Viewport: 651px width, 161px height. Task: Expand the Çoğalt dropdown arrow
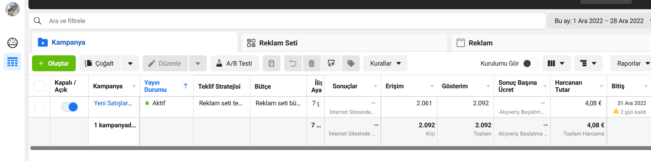[x=130, y=63]
